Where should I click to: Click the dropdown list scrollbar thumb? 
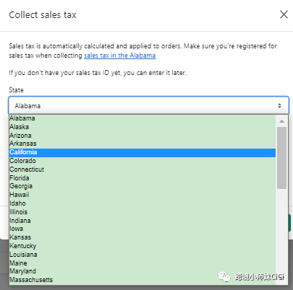281,158
